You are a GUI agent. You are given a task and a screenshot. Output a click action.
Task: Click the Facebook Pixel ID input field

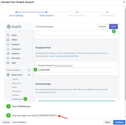click(x=77, y=70)
